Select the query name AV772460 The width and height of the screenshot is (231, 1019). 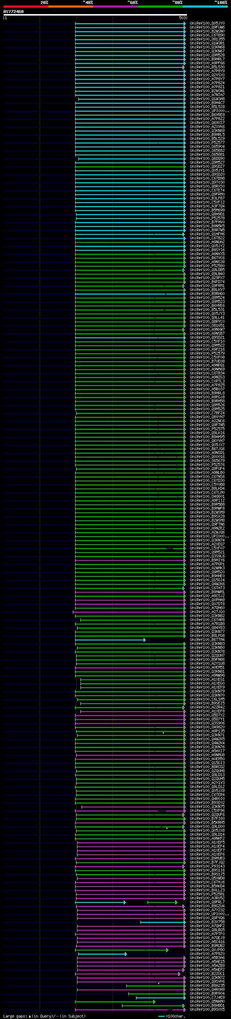(13, 12)
